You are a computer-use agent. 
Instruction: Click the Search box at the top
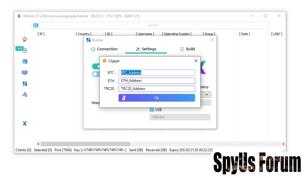click(x=152, y=25)
